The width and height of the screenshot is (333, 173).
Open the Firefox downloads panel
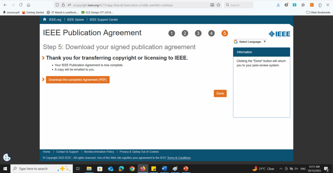(x=278, y=5)
